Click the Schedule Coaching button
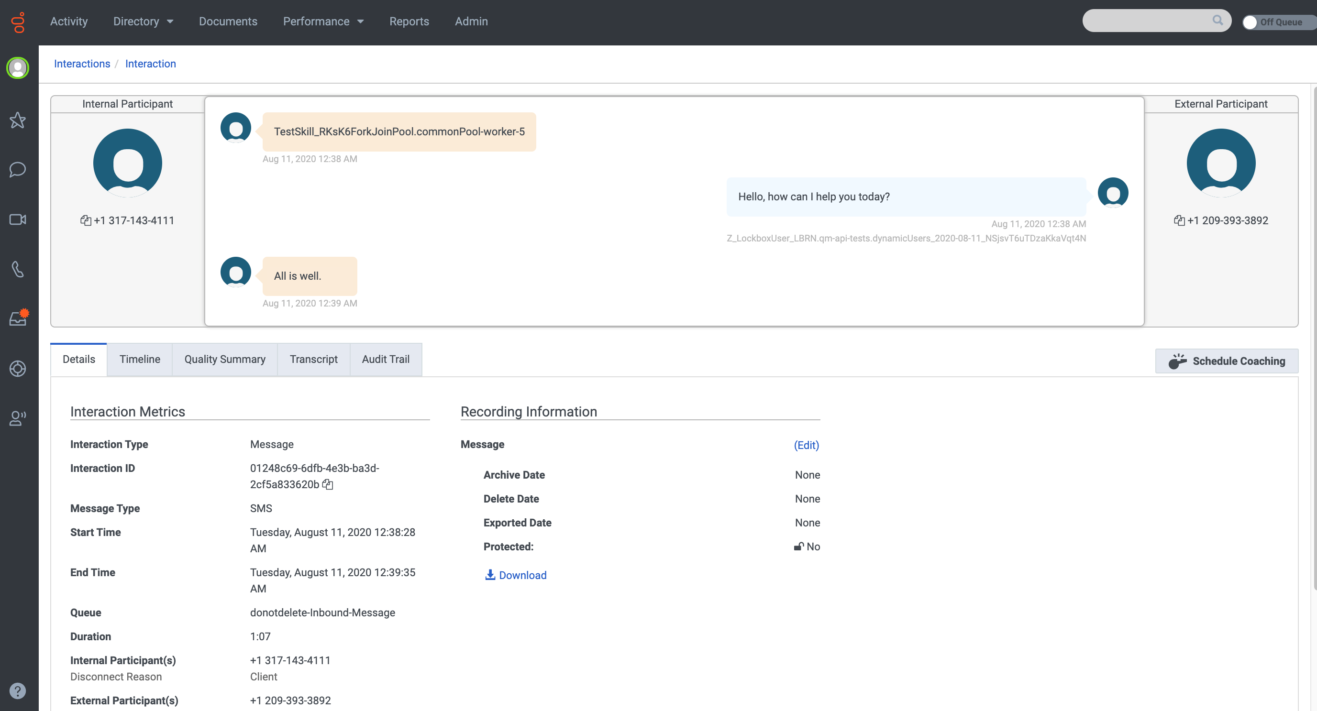This screenshot has width=1317, height=711. 1227,361
